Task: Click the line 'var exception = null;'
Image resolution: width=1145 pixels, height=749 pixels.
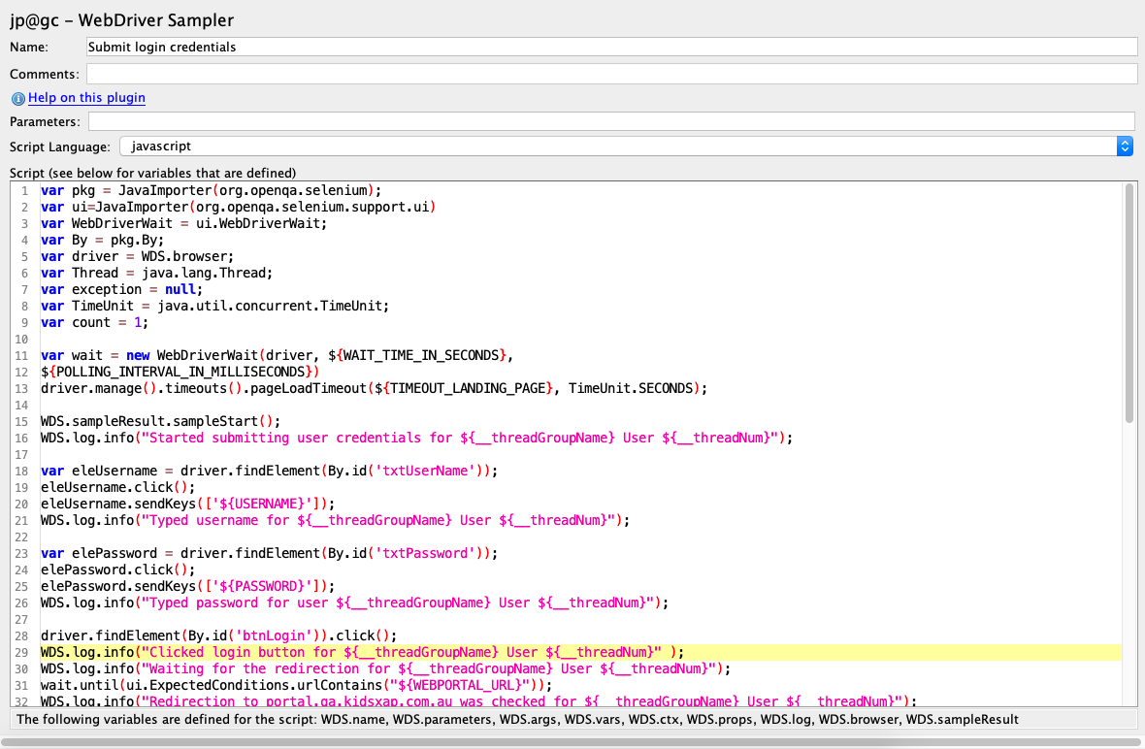Action: pyautogui.click(x=121, y=290)
